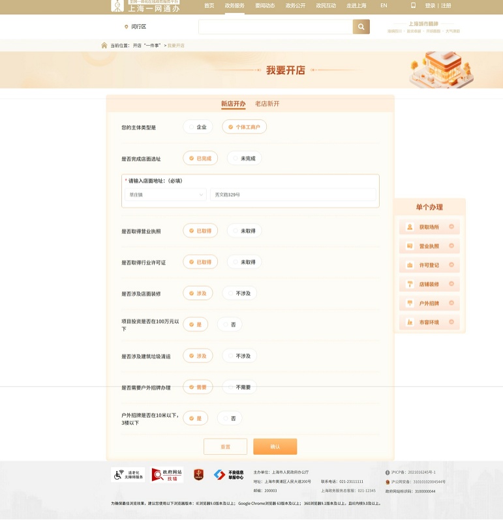Click the mobile phone icon in header
The height and width of the screenshot is (520, 503).
tap(413, 5)
